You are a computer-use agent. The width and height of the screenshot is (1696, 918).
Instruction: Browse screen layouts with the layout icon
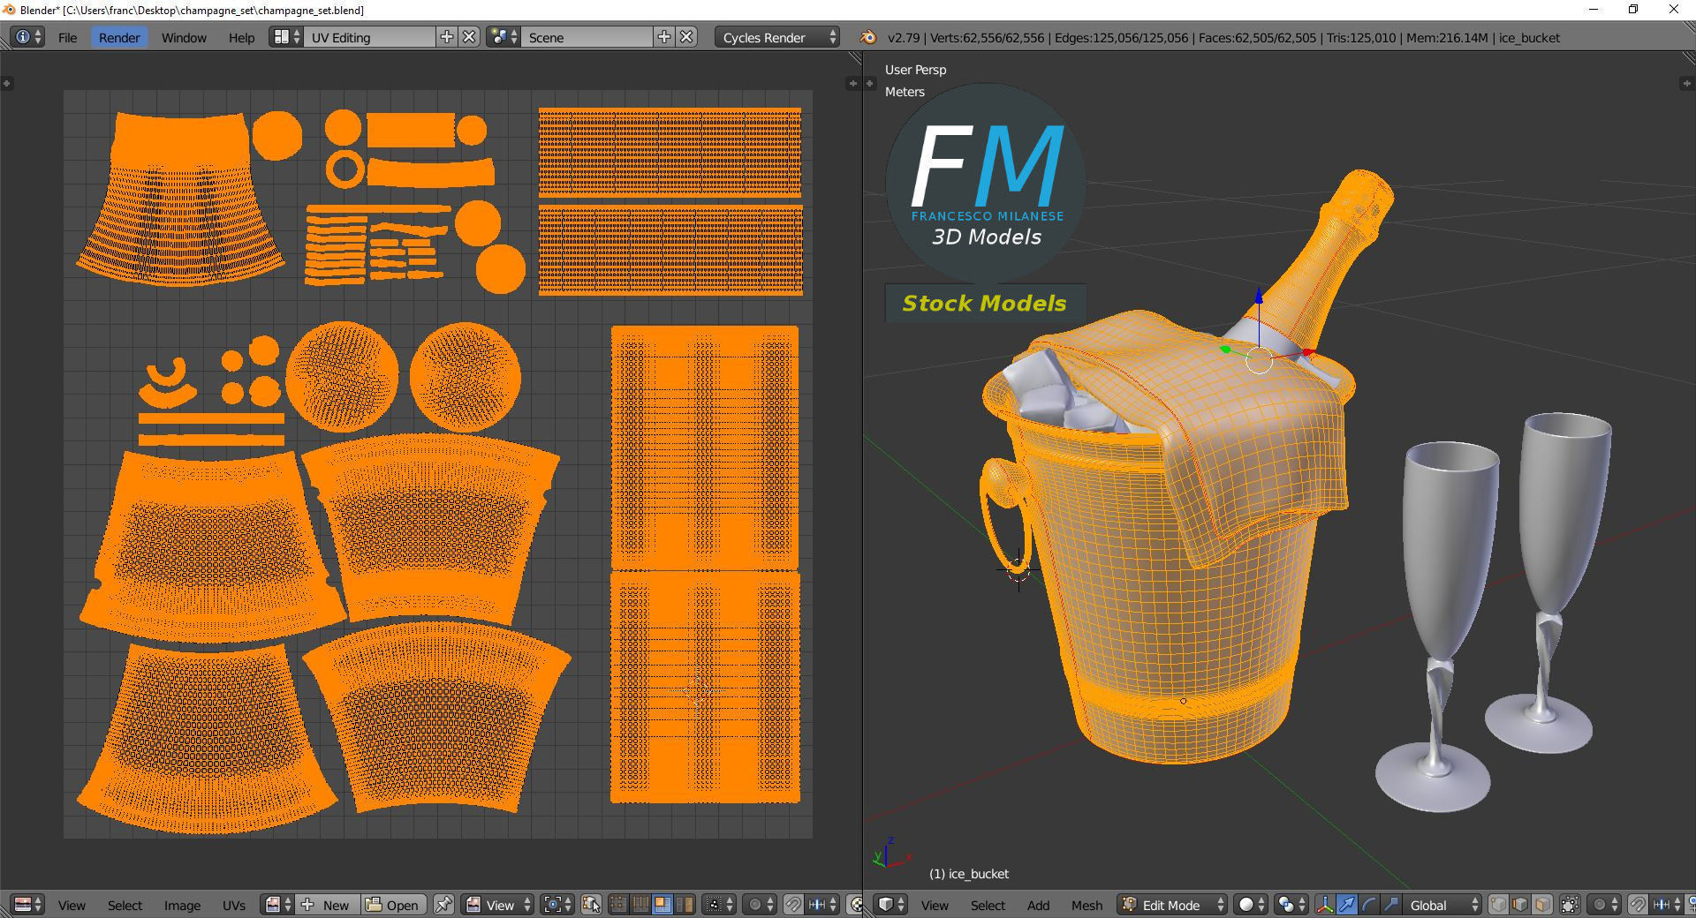pyautogui.click(x=286, y=37)
